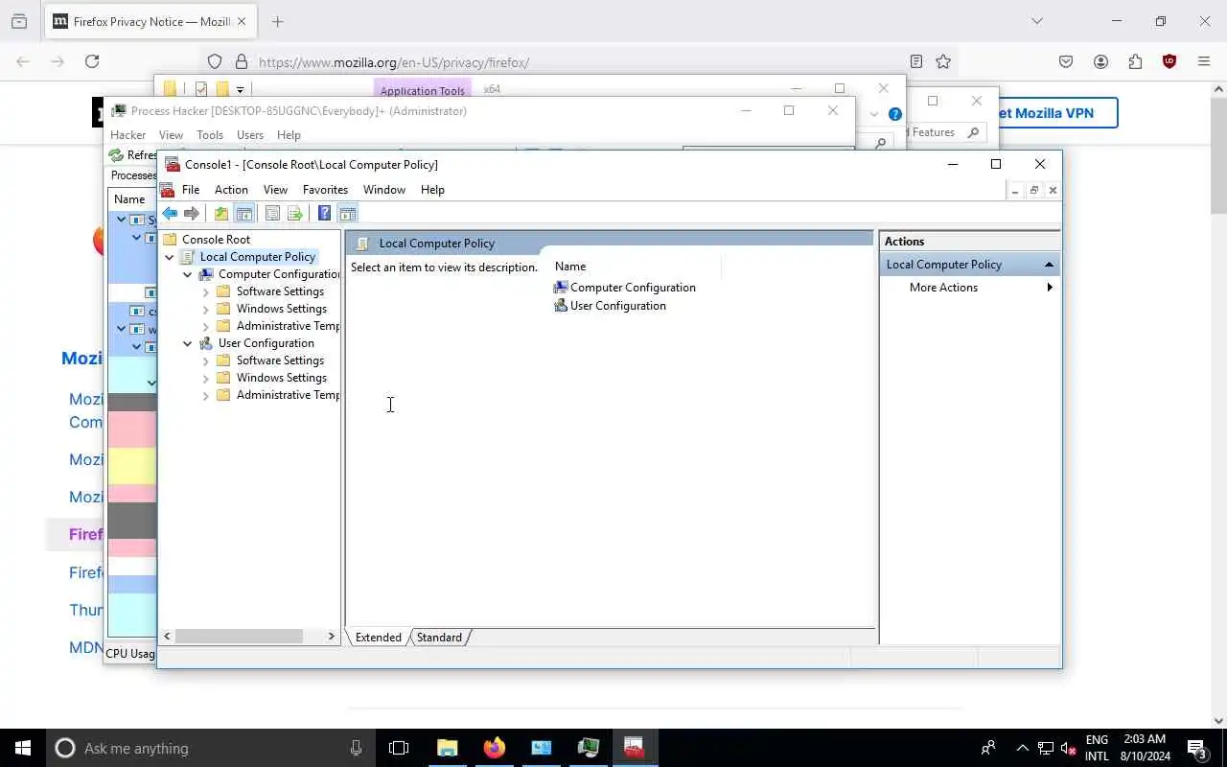Click the Properties toolbar icon in MMC
The width and height of the screenshot is (1227, 767).
(272, 214)
